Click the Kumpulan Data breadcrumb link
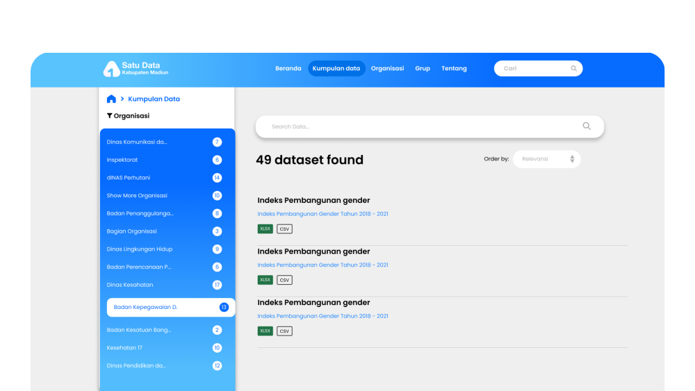The width and height of the screenshot is (695, 391). tap(154, 99)
